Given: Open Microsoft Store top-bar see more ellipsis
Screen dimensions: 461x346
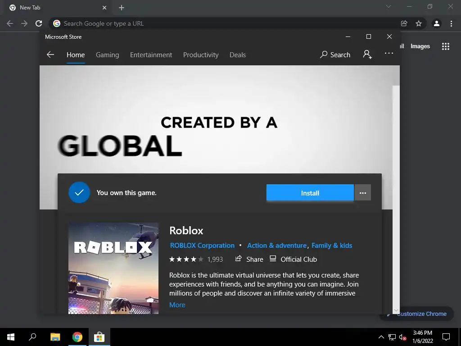Looking at the screenshot, I should tap(389, 53).
